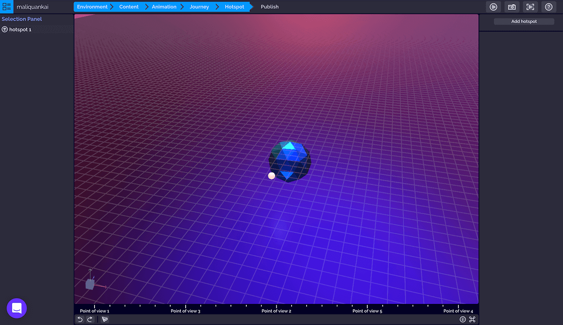563x325 pixels.
Task: Navigate to the Publish step
Action: coord(270,7)
